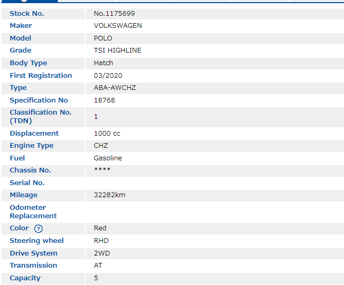Click the 2WD drive system value
The height and width of the screenshot is (285, 344).
point(102,253)
